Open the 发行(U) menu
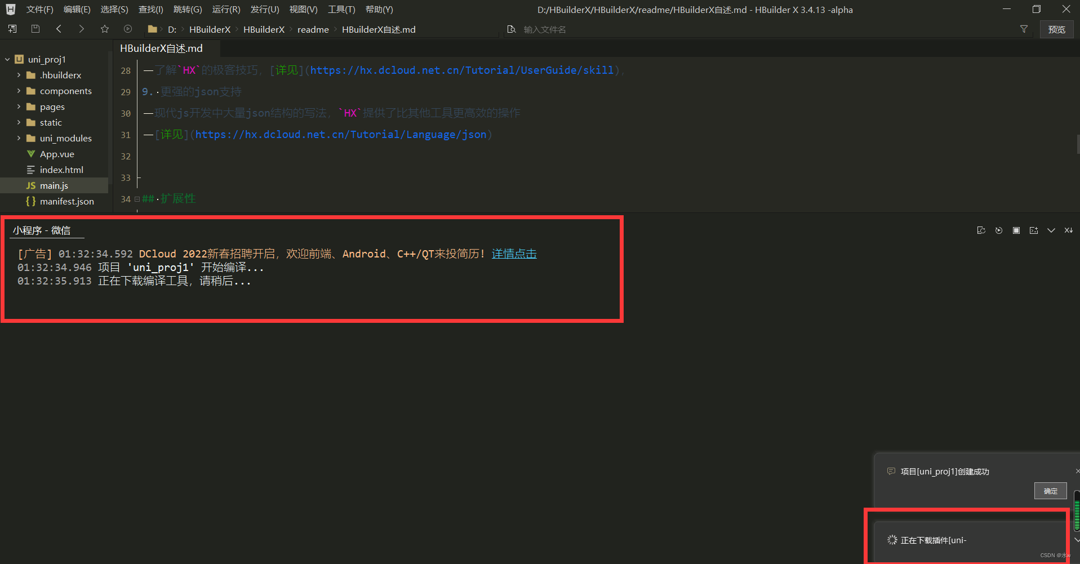 [265, 10]
